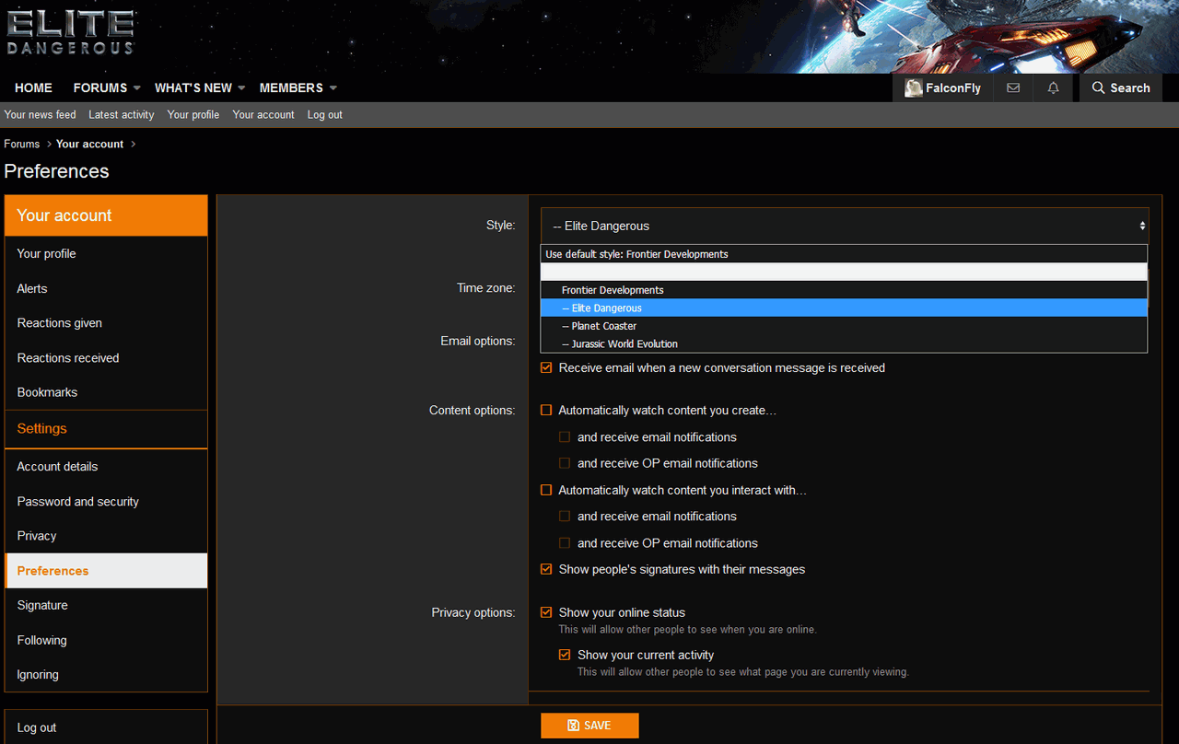Open Bookmarks in sidebar
Viewport: 1179px width, 744px height.
click(106, 392)
